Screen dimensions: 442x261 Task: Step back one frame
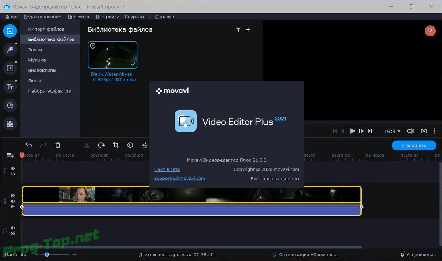(x=344, y=131)
